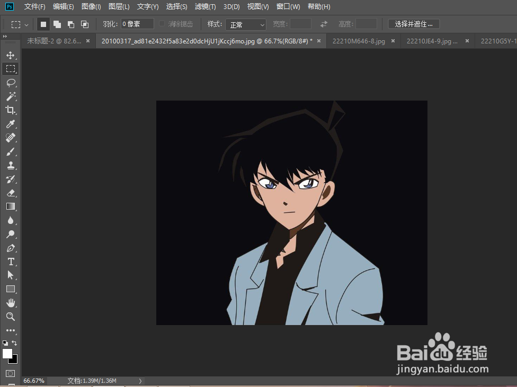The image size is (517, 387).
Task: Select the Zoom tool
Action: (x=10, y=317)
